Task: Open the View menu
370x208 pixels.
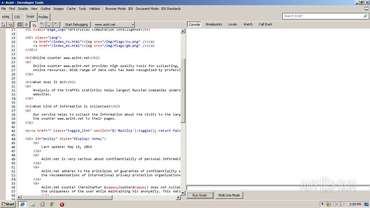Action: coord(34,9)
